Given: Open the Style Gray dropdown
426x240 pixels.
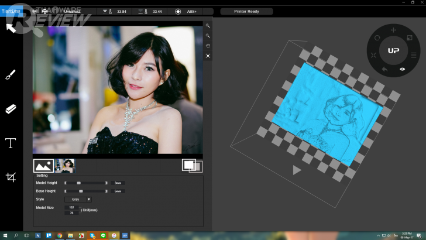Looking at the screenshot, I should point(78,200).
